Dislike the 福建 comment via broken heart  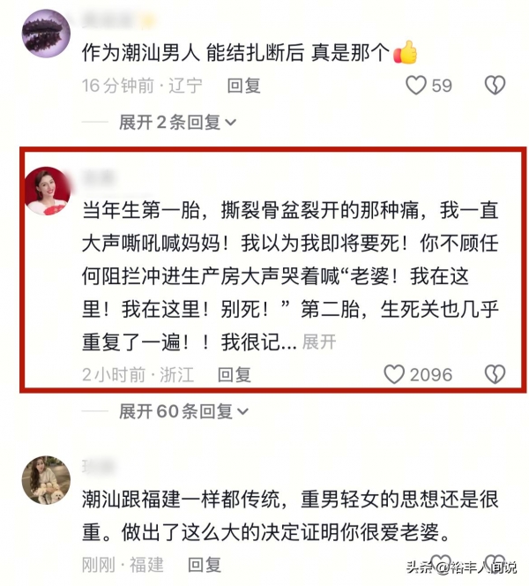coord(495,563)
